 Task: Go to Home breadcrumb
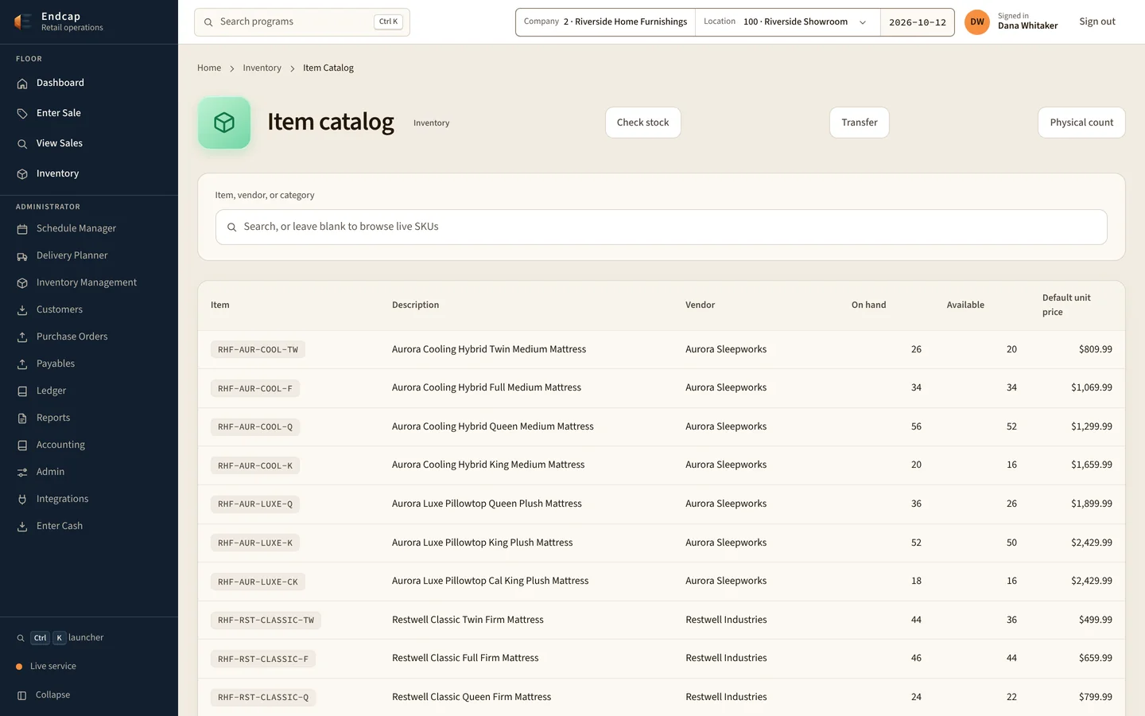[209, 68]
